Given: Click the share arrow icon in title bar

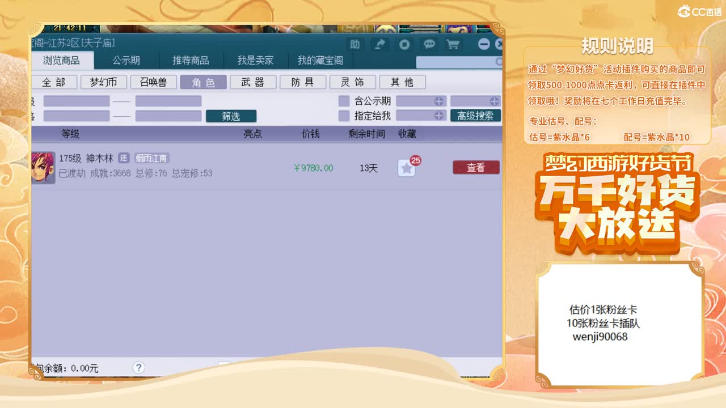Looking at the screenshot, I should click(x=380, y=44).
